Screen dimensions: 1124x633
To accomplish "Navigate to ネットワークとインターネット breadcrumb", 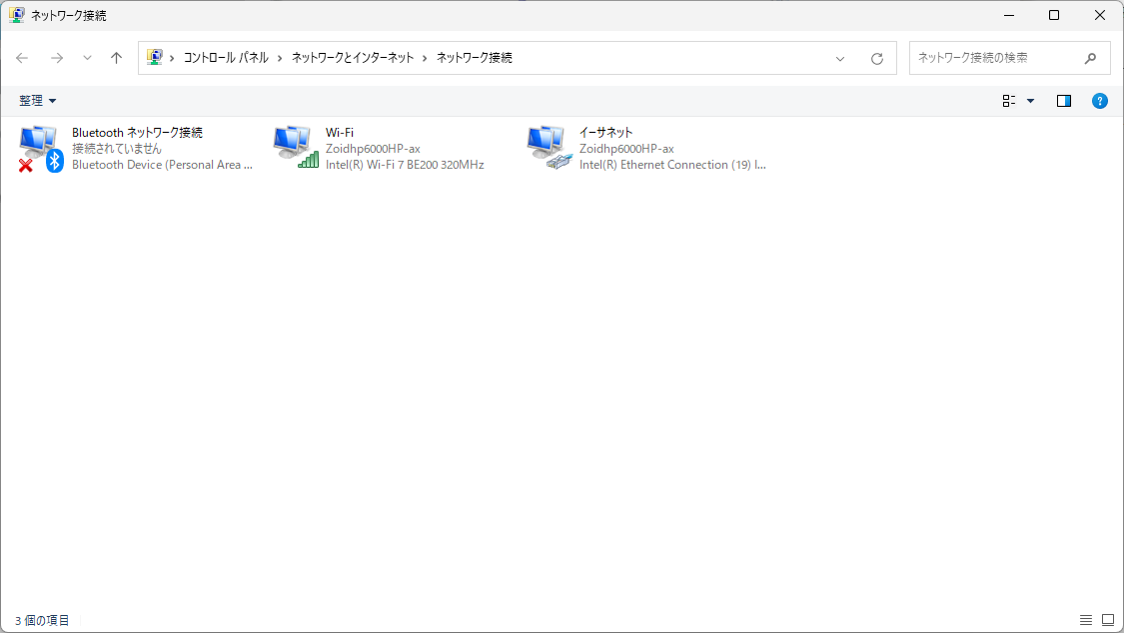I will click(352, 58).
